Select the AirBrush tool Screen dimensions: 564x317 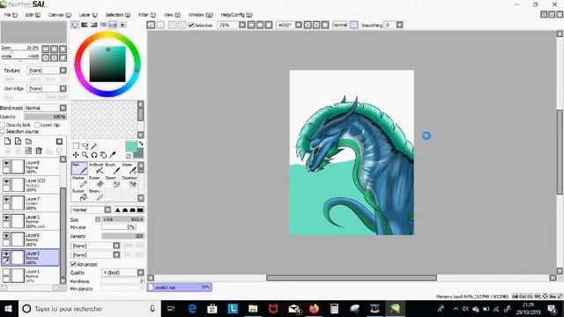click(96, 168)
